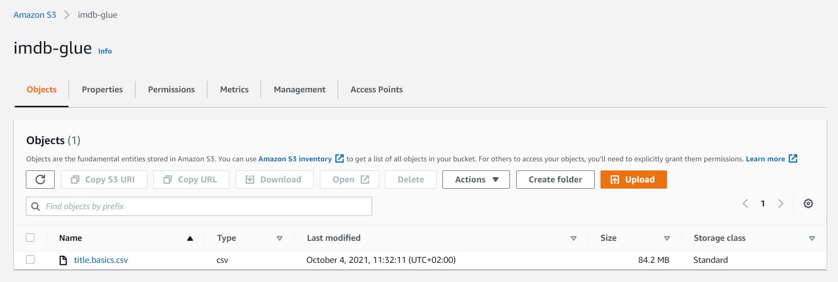Image resolution: width=838 pixels, height=282 pixels.
Task: Open the Info link beside imdb-glue
Action: pyautogui.click(x=105, y=51)
